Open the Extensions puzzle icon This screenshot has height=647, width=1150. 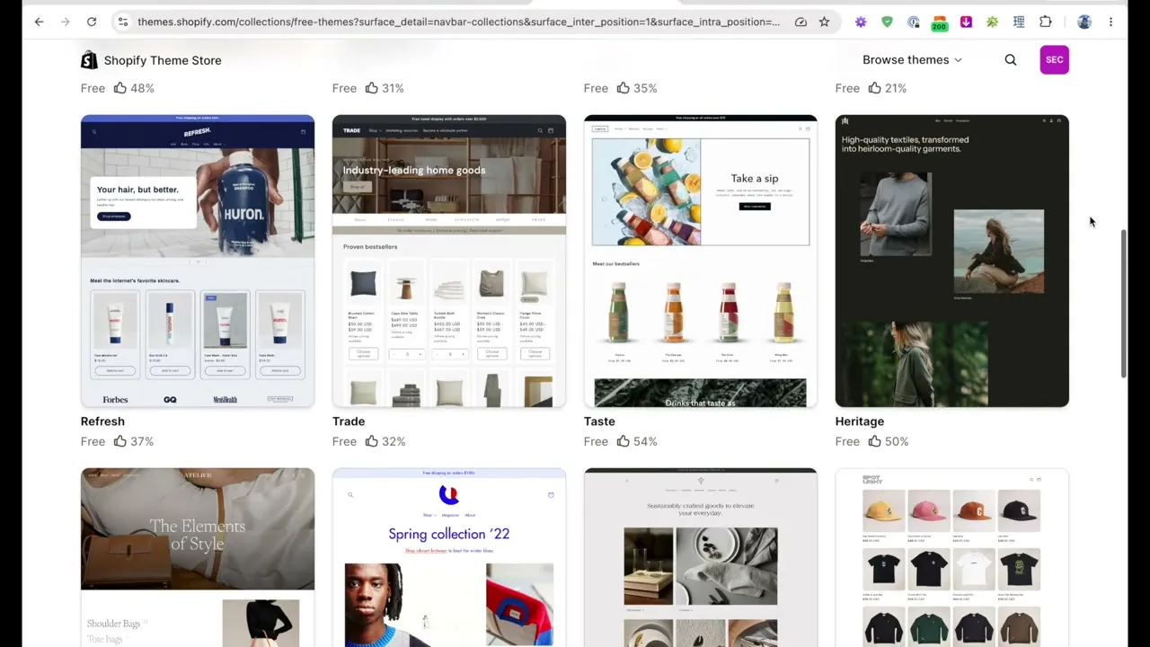tap(1046, 22)
